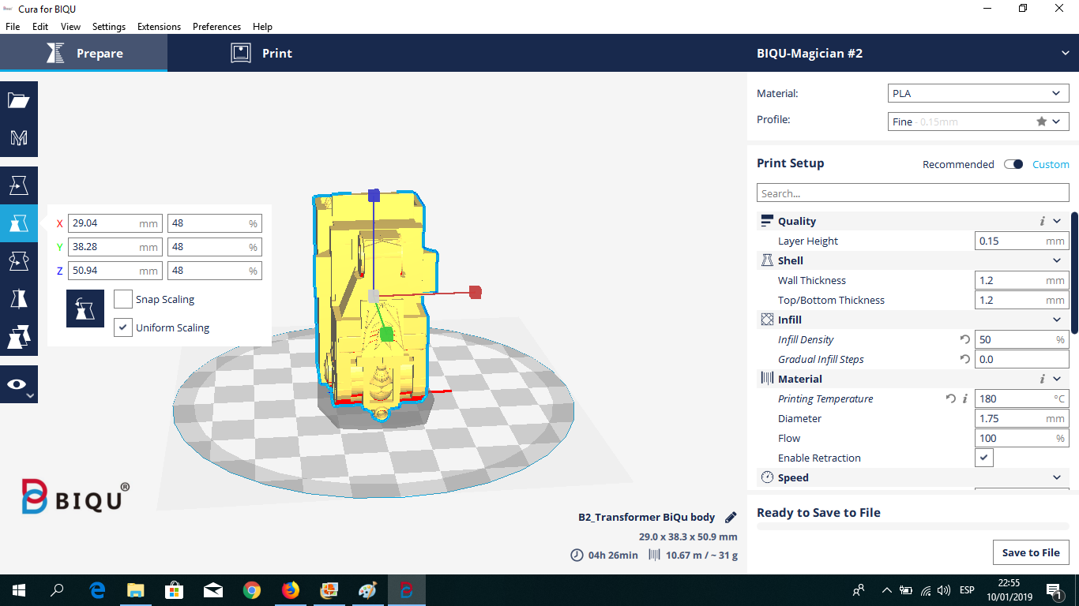This screenshot has width=1079, height=606.
Task: Click the Recommended mode label
Action: tap(958, 164)
